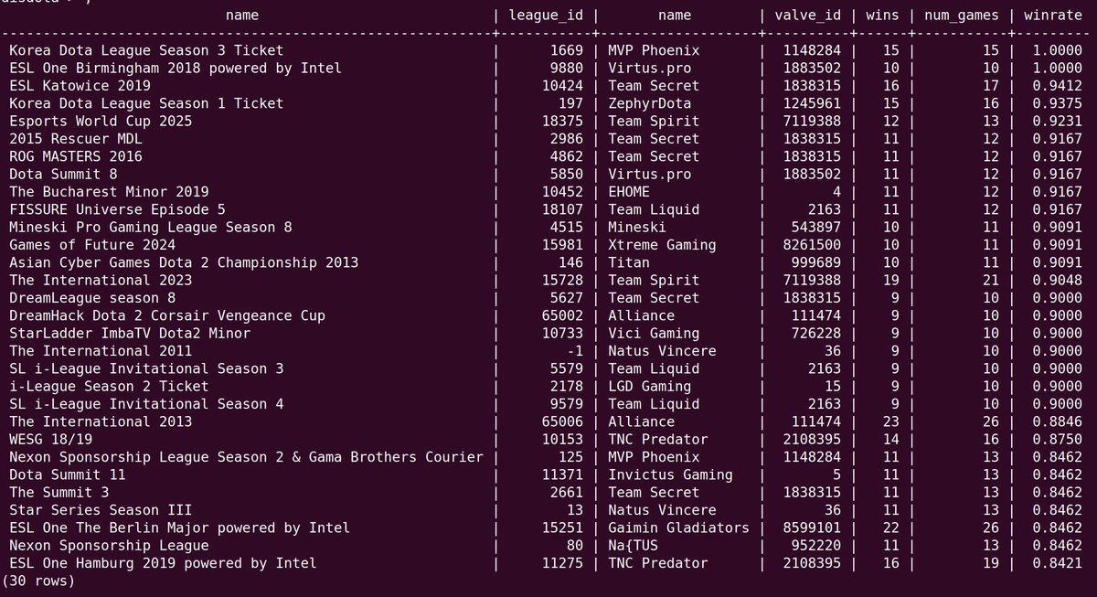Select 'DreamLeague season 8' text
Viewport: 1097px width, 597px height.
(92, 298)
